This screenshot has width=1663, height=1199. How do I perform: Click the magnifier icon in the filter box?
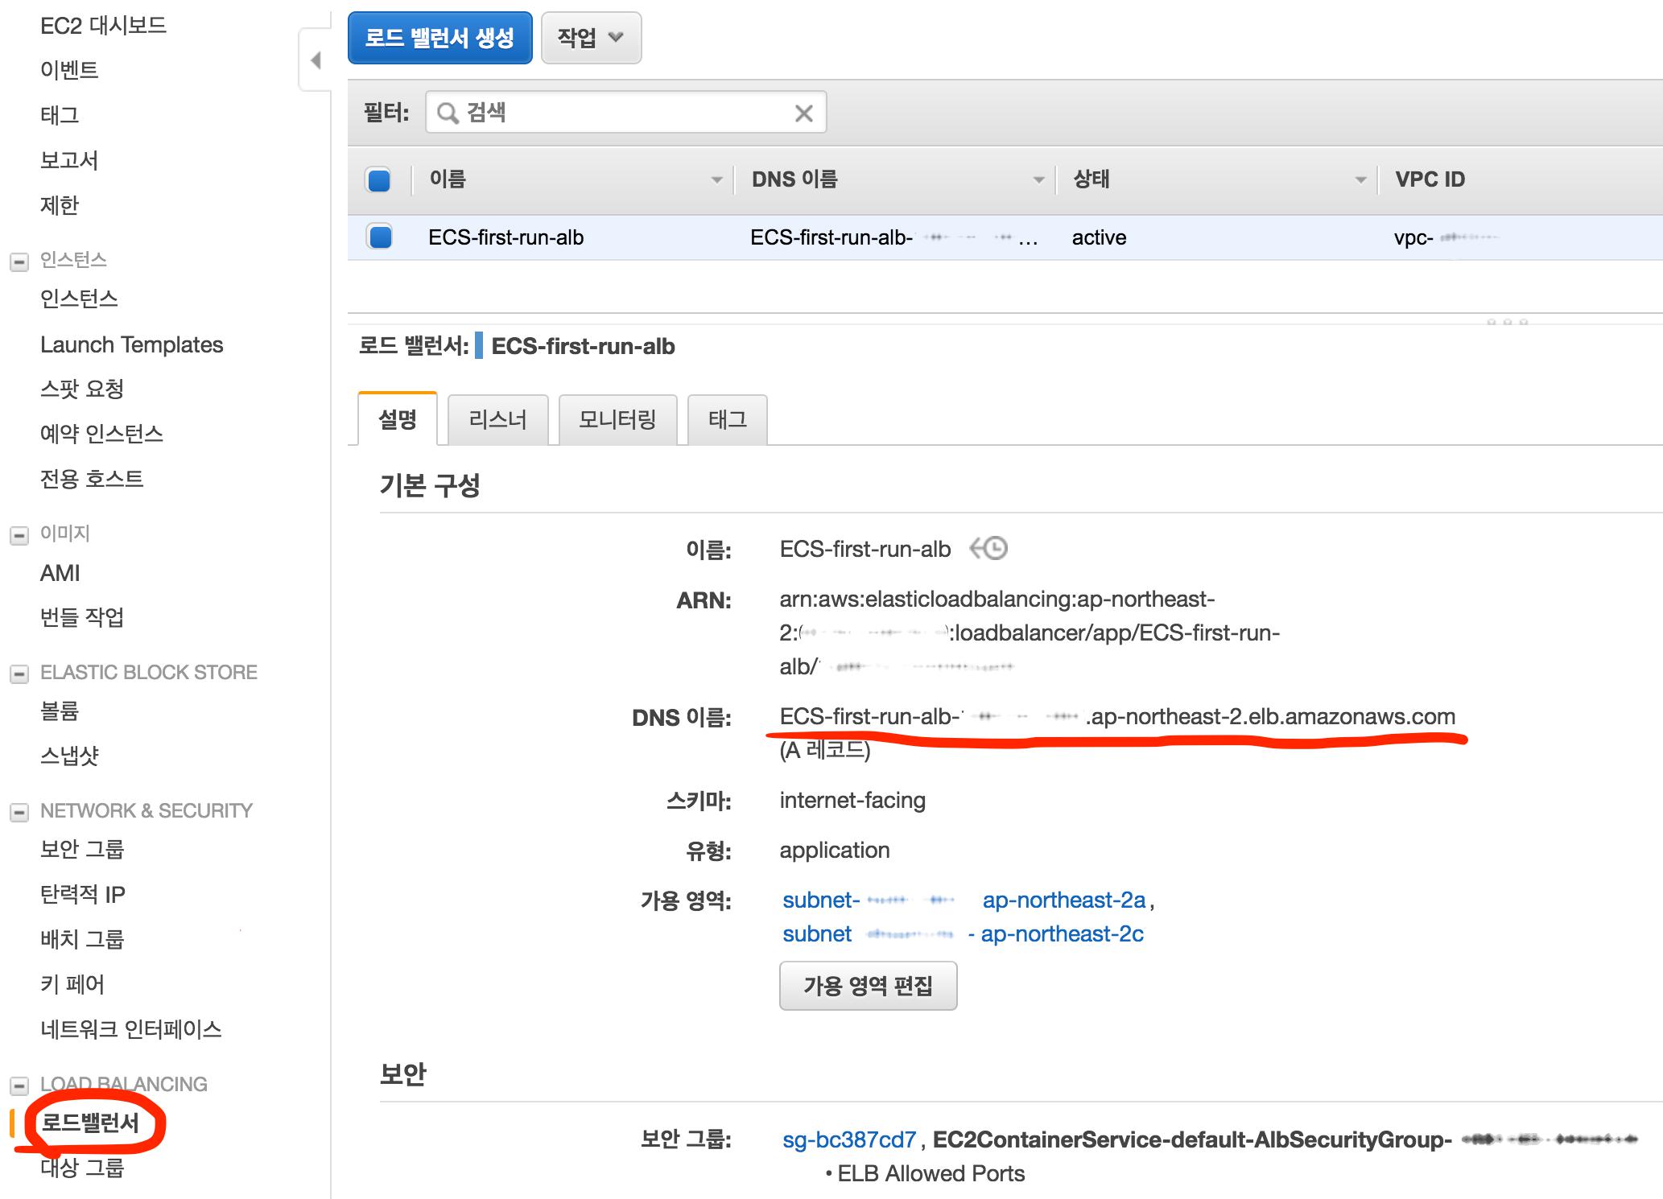[x=448, y=113]
